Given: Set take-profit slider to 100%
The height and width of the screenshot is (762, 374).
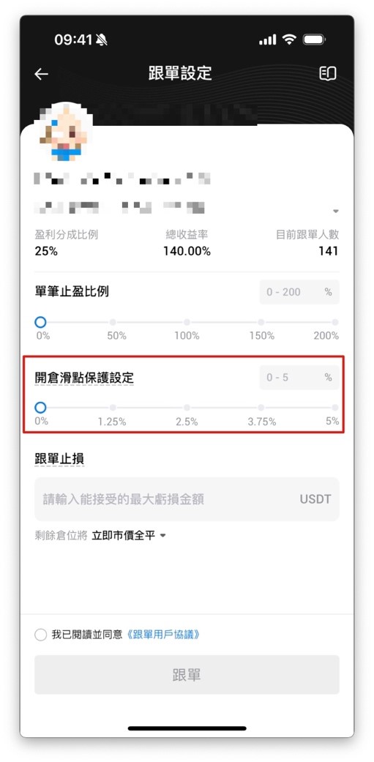Looking at the screenshot, I should click(x=187, y=322).
